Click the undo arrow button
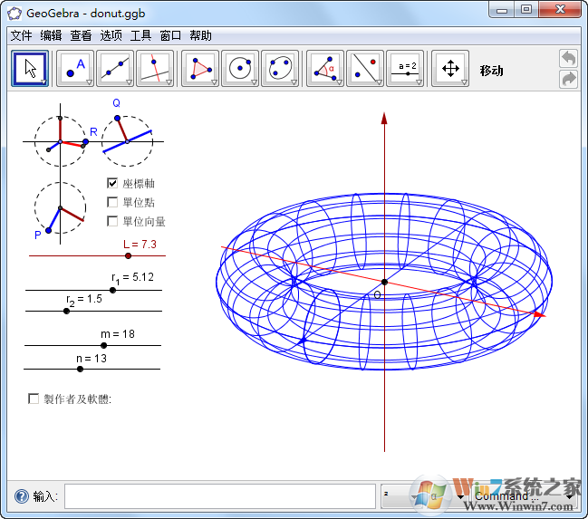The height and width of the screenshot is (519, 588). (x=569, y=59)
